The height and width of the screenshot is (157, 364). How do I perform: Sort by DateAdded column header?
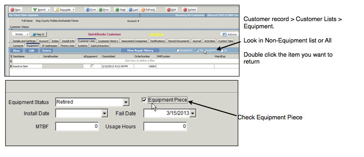117,56
